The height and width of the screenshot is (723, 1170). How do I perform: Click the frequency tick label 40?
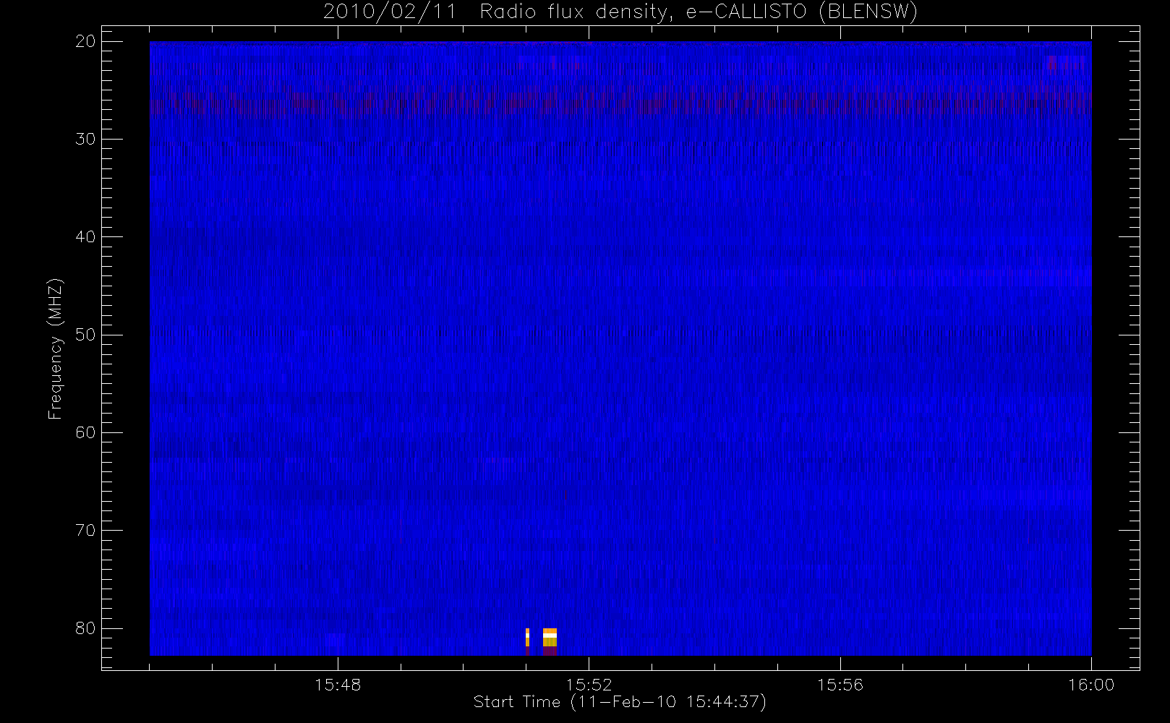click(x=85, y=236)
